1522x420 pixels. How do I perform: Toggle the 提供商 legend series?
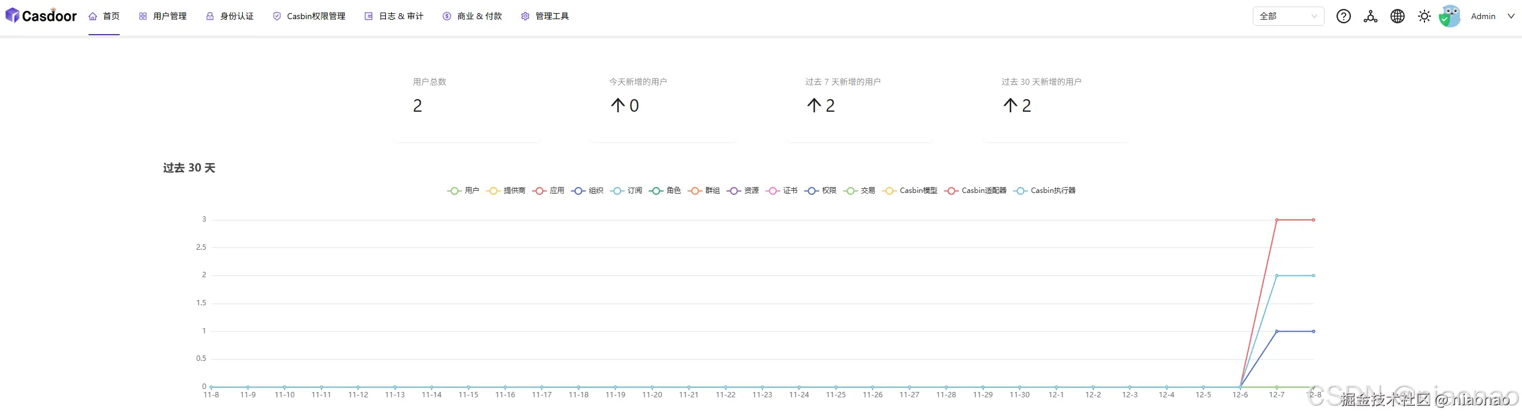[506, 191]
